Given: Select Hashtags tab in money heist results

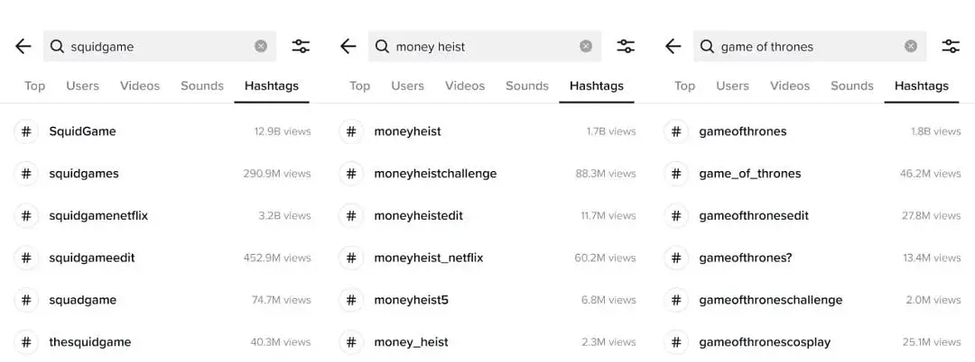Looking at the screenshot, I should tap(597, 86).
